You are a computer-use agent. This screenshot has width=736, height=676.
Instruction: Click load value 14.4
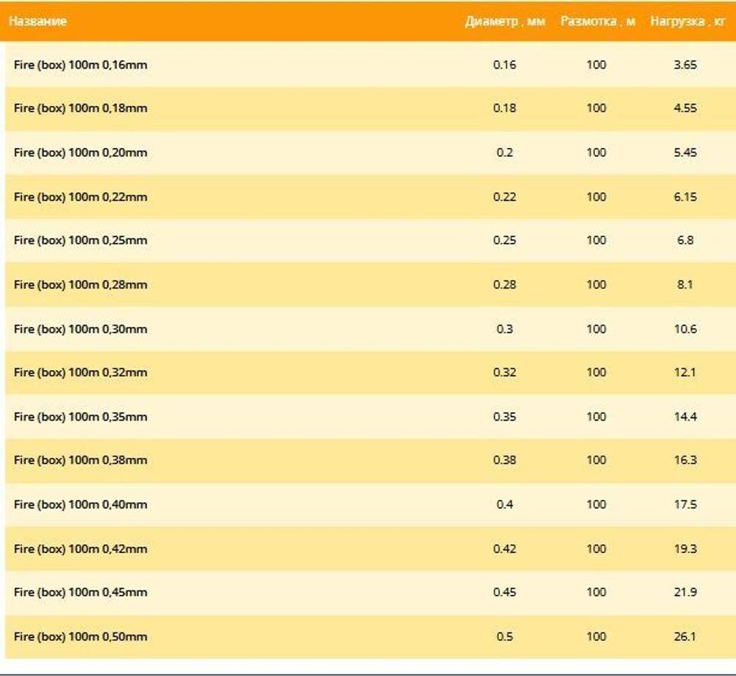pos(685,417)
